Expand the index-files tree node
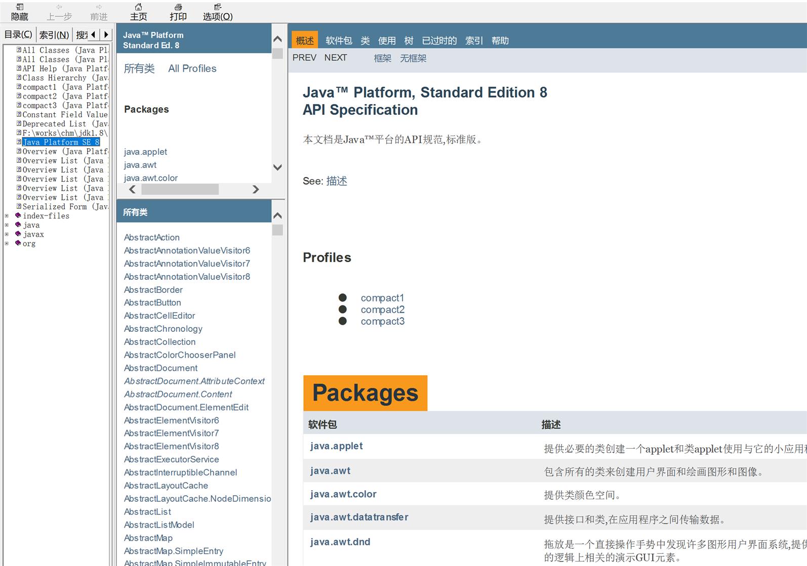 pyautogui.click(x=7, y=216)
